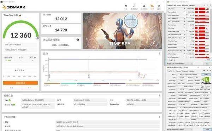Click the gauge end handle on the score dial
Screen dimensions: 212x131
[37, 38]
